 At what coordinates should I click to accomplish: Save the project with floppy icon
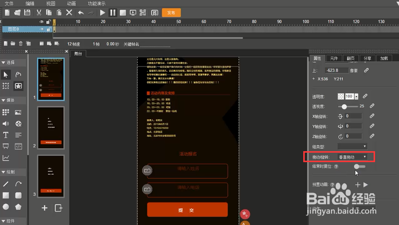(x=27, y=12)
